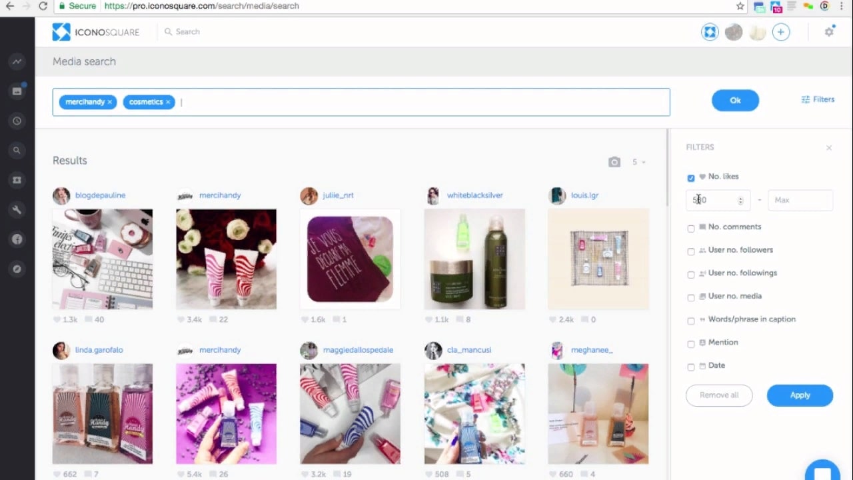Check the Words/phrase in caption filter
Viewport: 853px width, 480px height.
(x=691, y=321)
